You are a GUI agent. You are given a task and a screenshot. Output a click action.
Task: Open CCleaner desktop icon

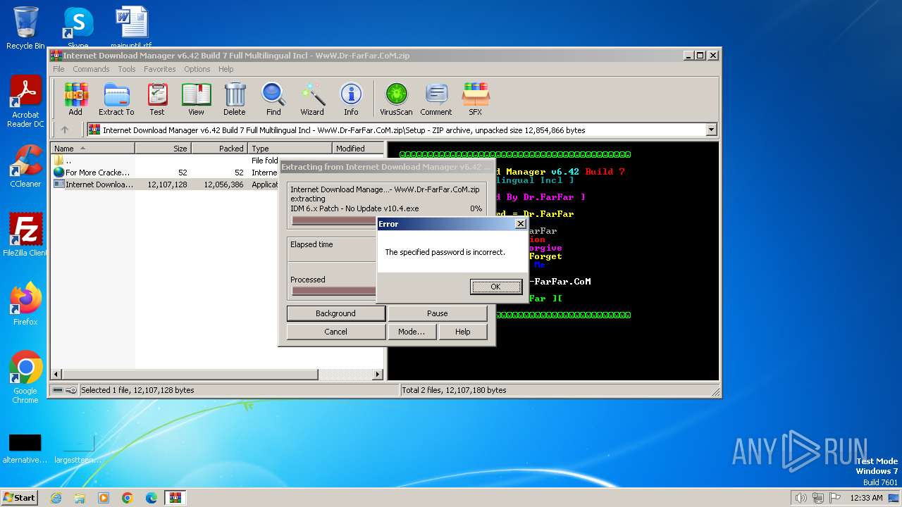tap(25, 166)
